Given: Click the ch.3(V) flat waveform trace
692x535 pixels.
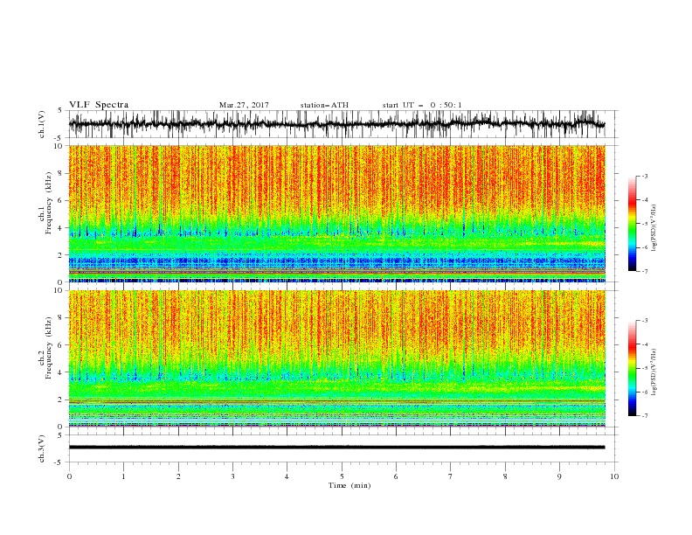Looking at the screenshot, I should (x=336, y=448).
